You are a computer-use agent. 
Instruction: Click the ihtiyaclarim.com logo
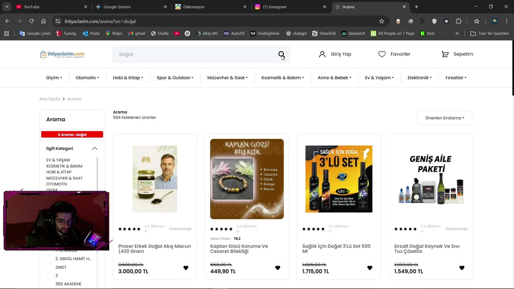62,54
